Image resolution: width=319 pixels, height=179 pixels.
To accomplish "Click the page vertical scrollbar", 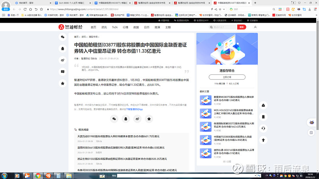I will pos(317,75).
